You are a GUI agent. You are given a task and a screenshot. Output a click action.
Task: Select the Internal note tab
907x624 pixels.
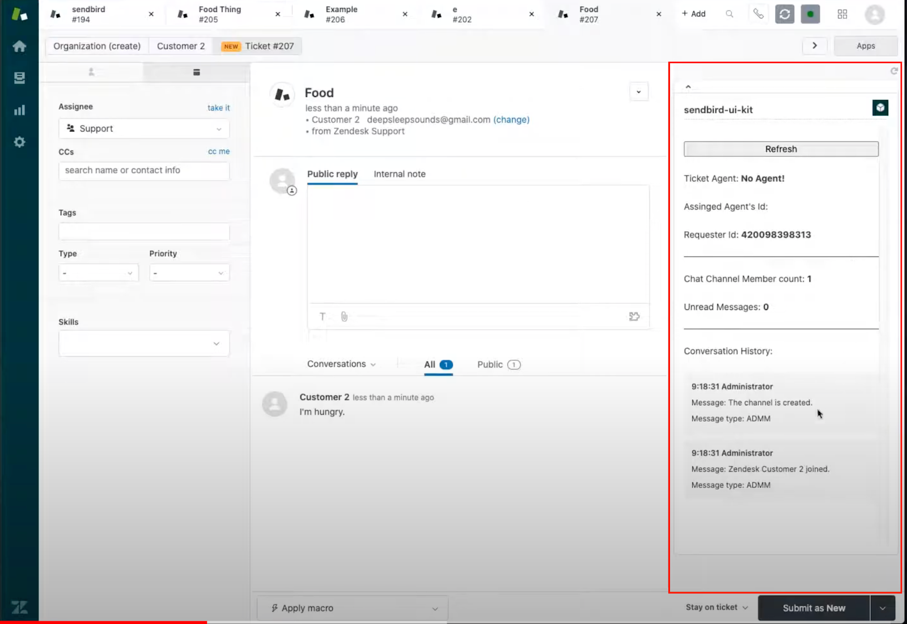[400, 174]
